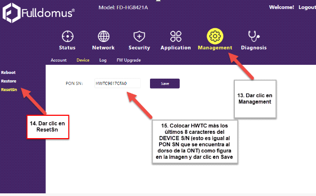Click the yellow Management gear icon
316x196 pixels.
215,36
